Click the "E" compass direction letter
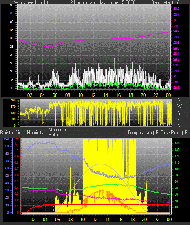This screenshot has width=190, height=225. [x=179, y=119]
